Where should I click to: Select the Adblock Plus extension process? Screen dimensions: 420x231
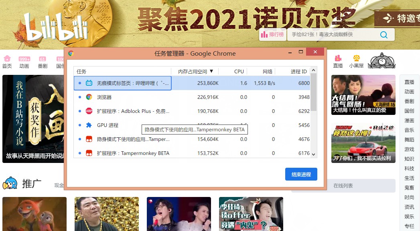pos(132,111)
